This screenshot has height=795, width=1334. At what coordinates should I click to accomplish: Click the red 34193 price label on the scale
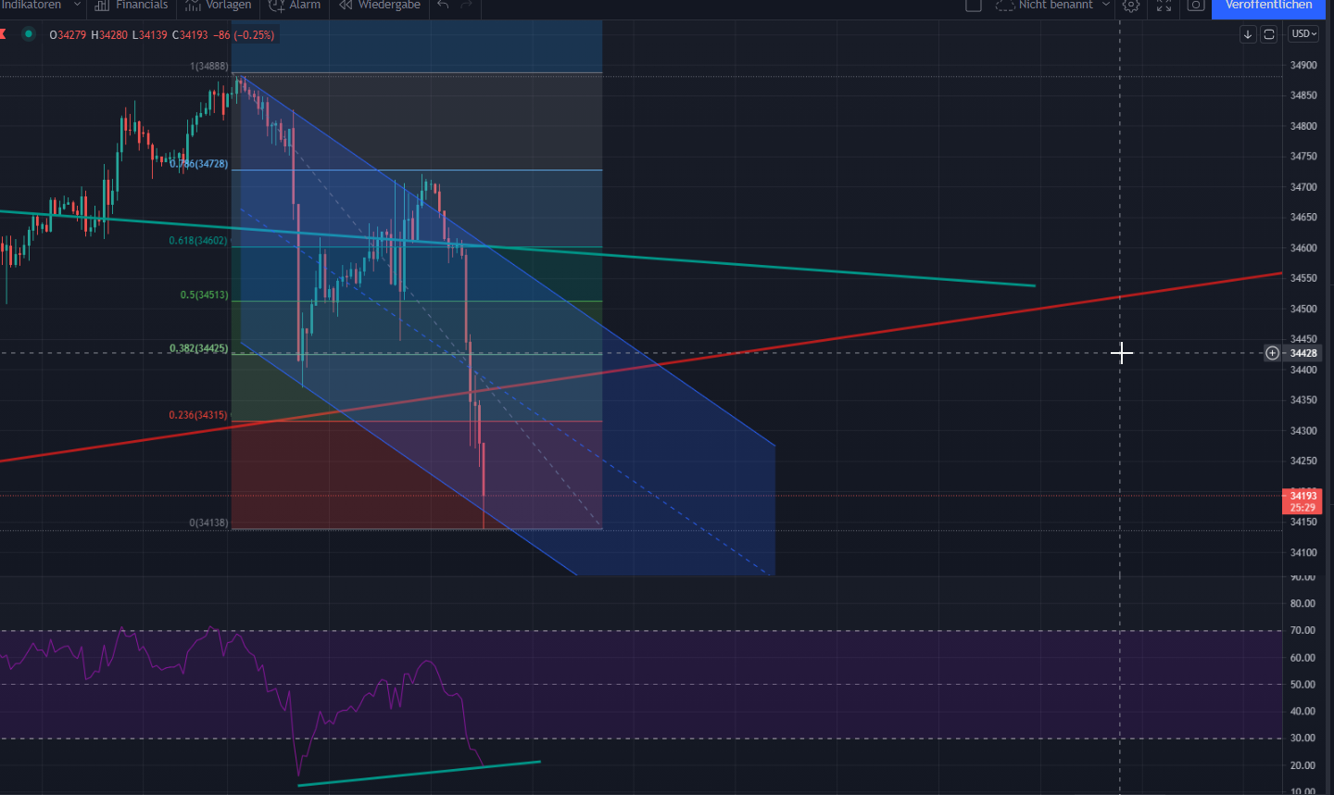click(x=1303, y=497)
